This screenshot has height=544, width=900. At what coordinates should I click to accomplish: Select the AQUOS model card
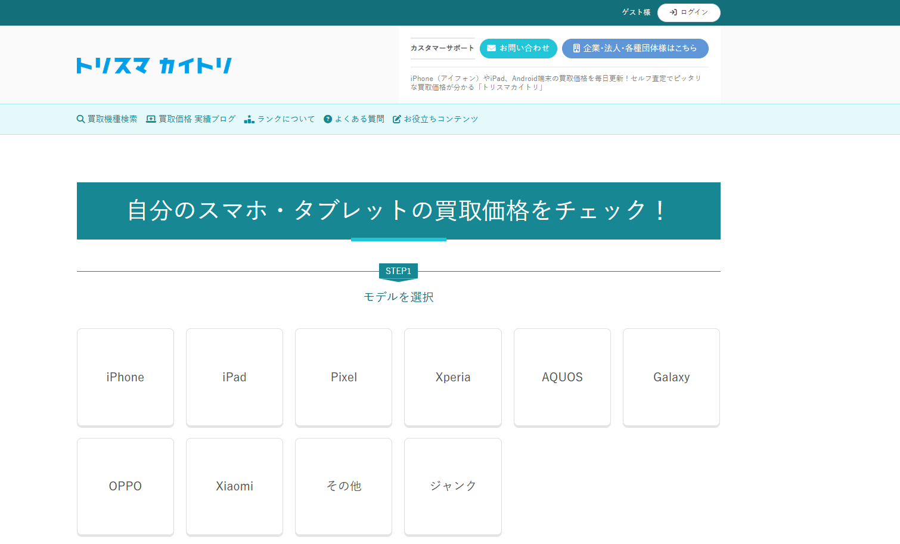[x=562, y=377]
